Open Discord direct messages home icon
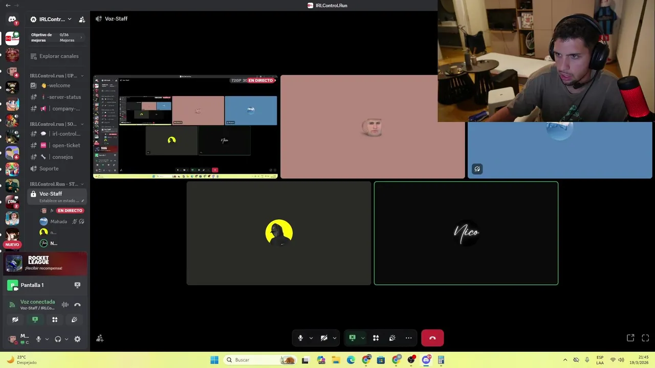Screen dimensions: 655x368 (x=12, y=19)
